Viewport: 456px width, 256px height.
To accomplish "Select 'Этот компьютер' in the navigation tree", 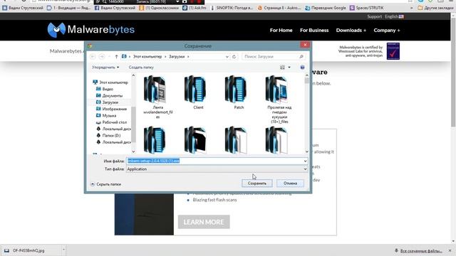I will click(110, 82).
